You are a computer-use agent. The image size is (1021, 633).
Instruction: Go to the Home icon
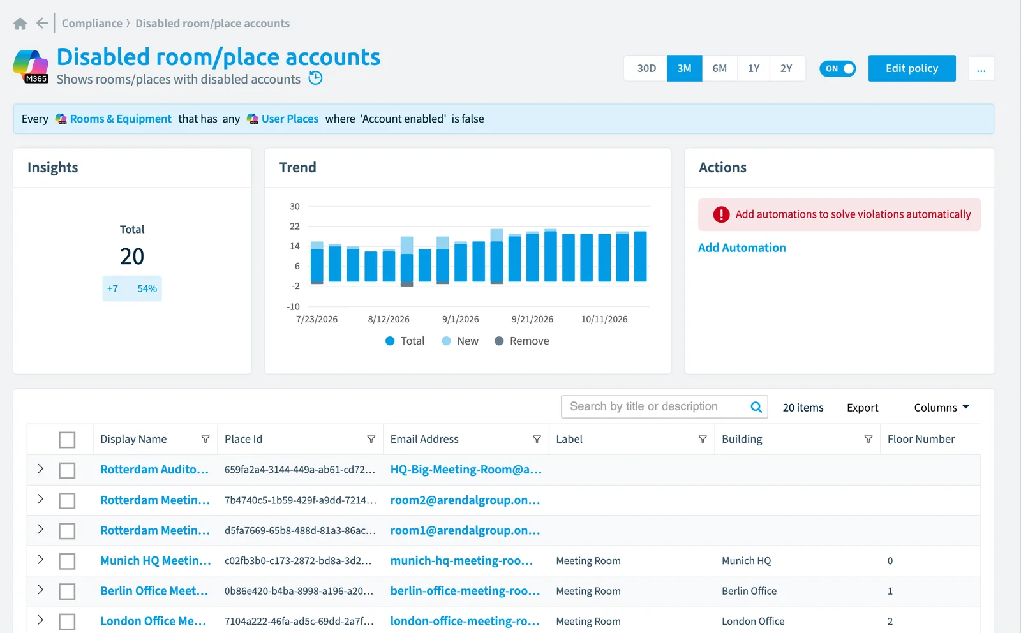tap(20, 24)
